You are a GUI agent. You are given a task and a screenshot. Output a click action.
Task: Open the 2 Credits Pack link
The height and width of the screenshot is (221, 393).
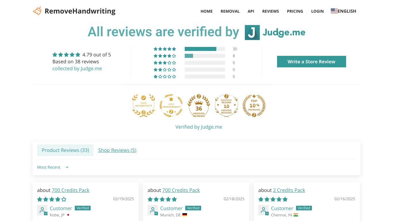tap(289, 190)
